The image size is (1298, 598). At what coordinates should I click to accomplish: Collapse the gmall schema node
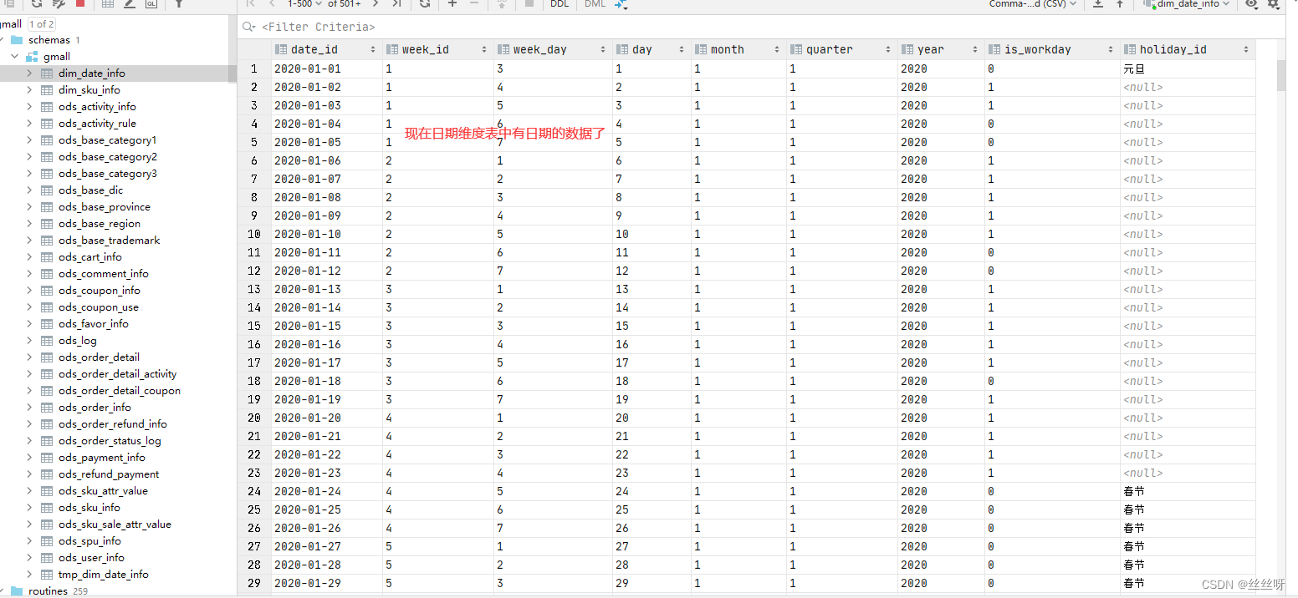point(14,57)
